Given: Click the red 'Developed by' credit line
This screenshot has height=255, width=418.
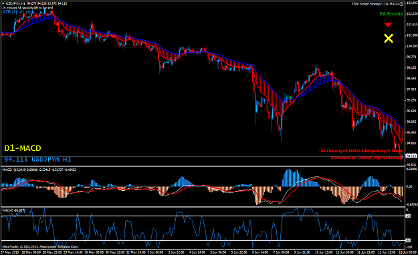Looking at the screenshot, I should point(367,158).
